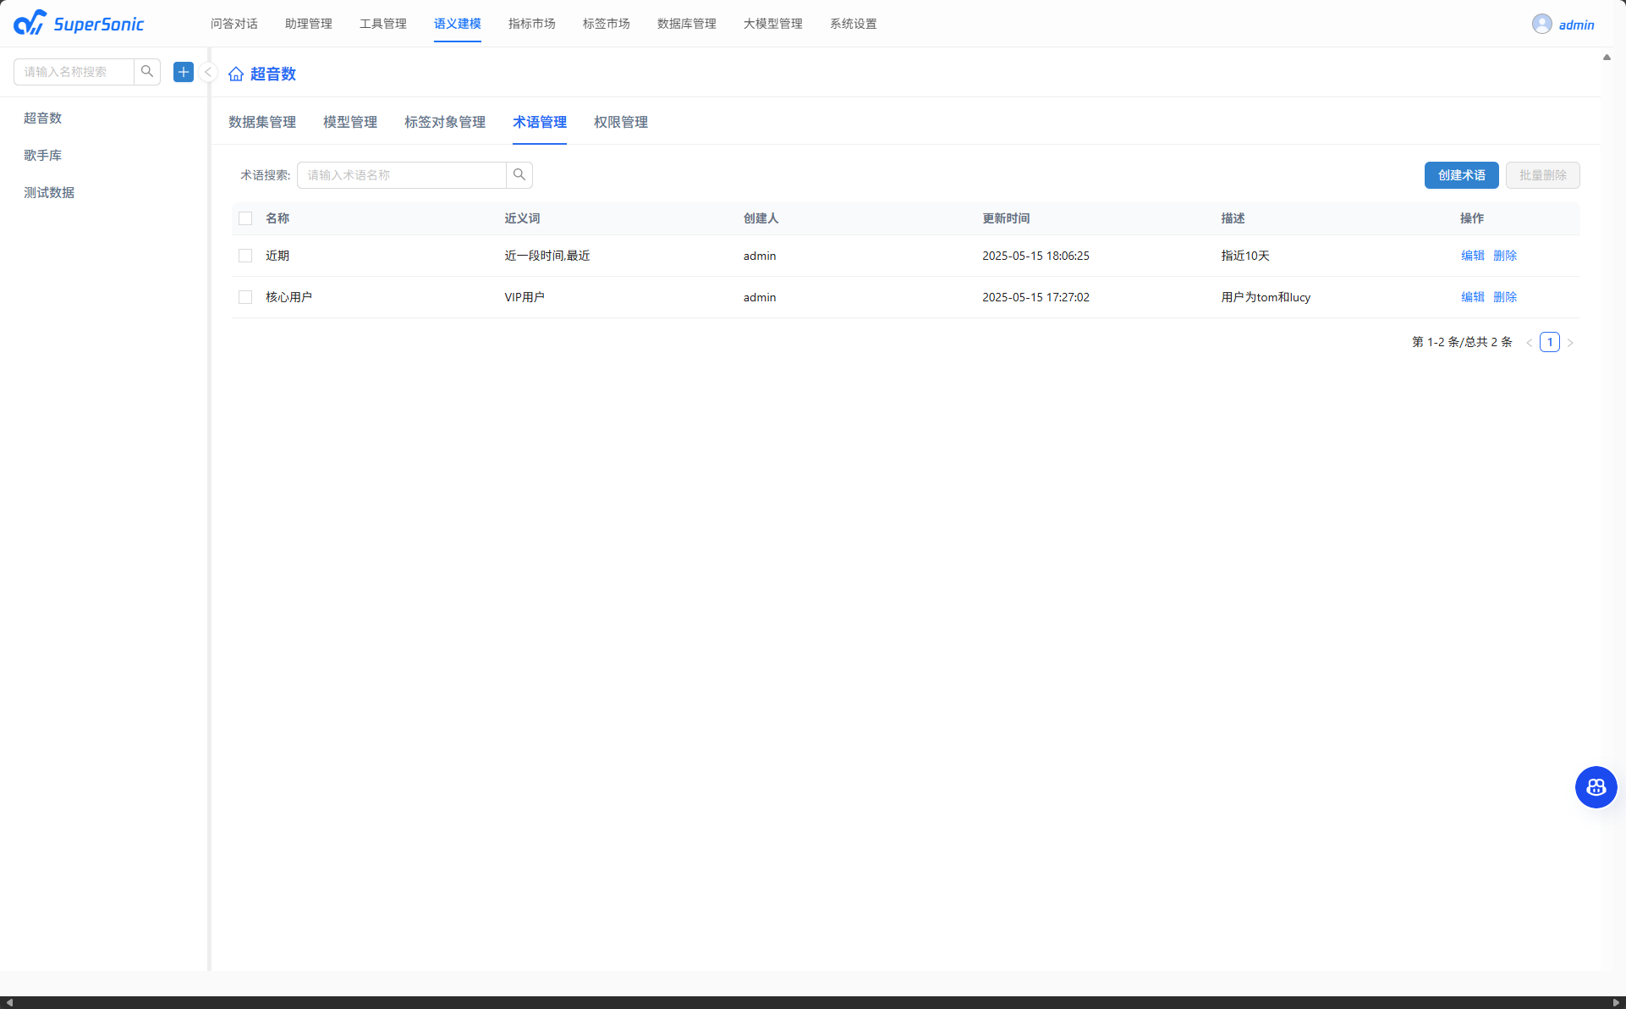Image resolution: width=1626 pixels, height=1009 pixels.
Task: Click the blue plus add-domain icon
Action: (184, 72)
